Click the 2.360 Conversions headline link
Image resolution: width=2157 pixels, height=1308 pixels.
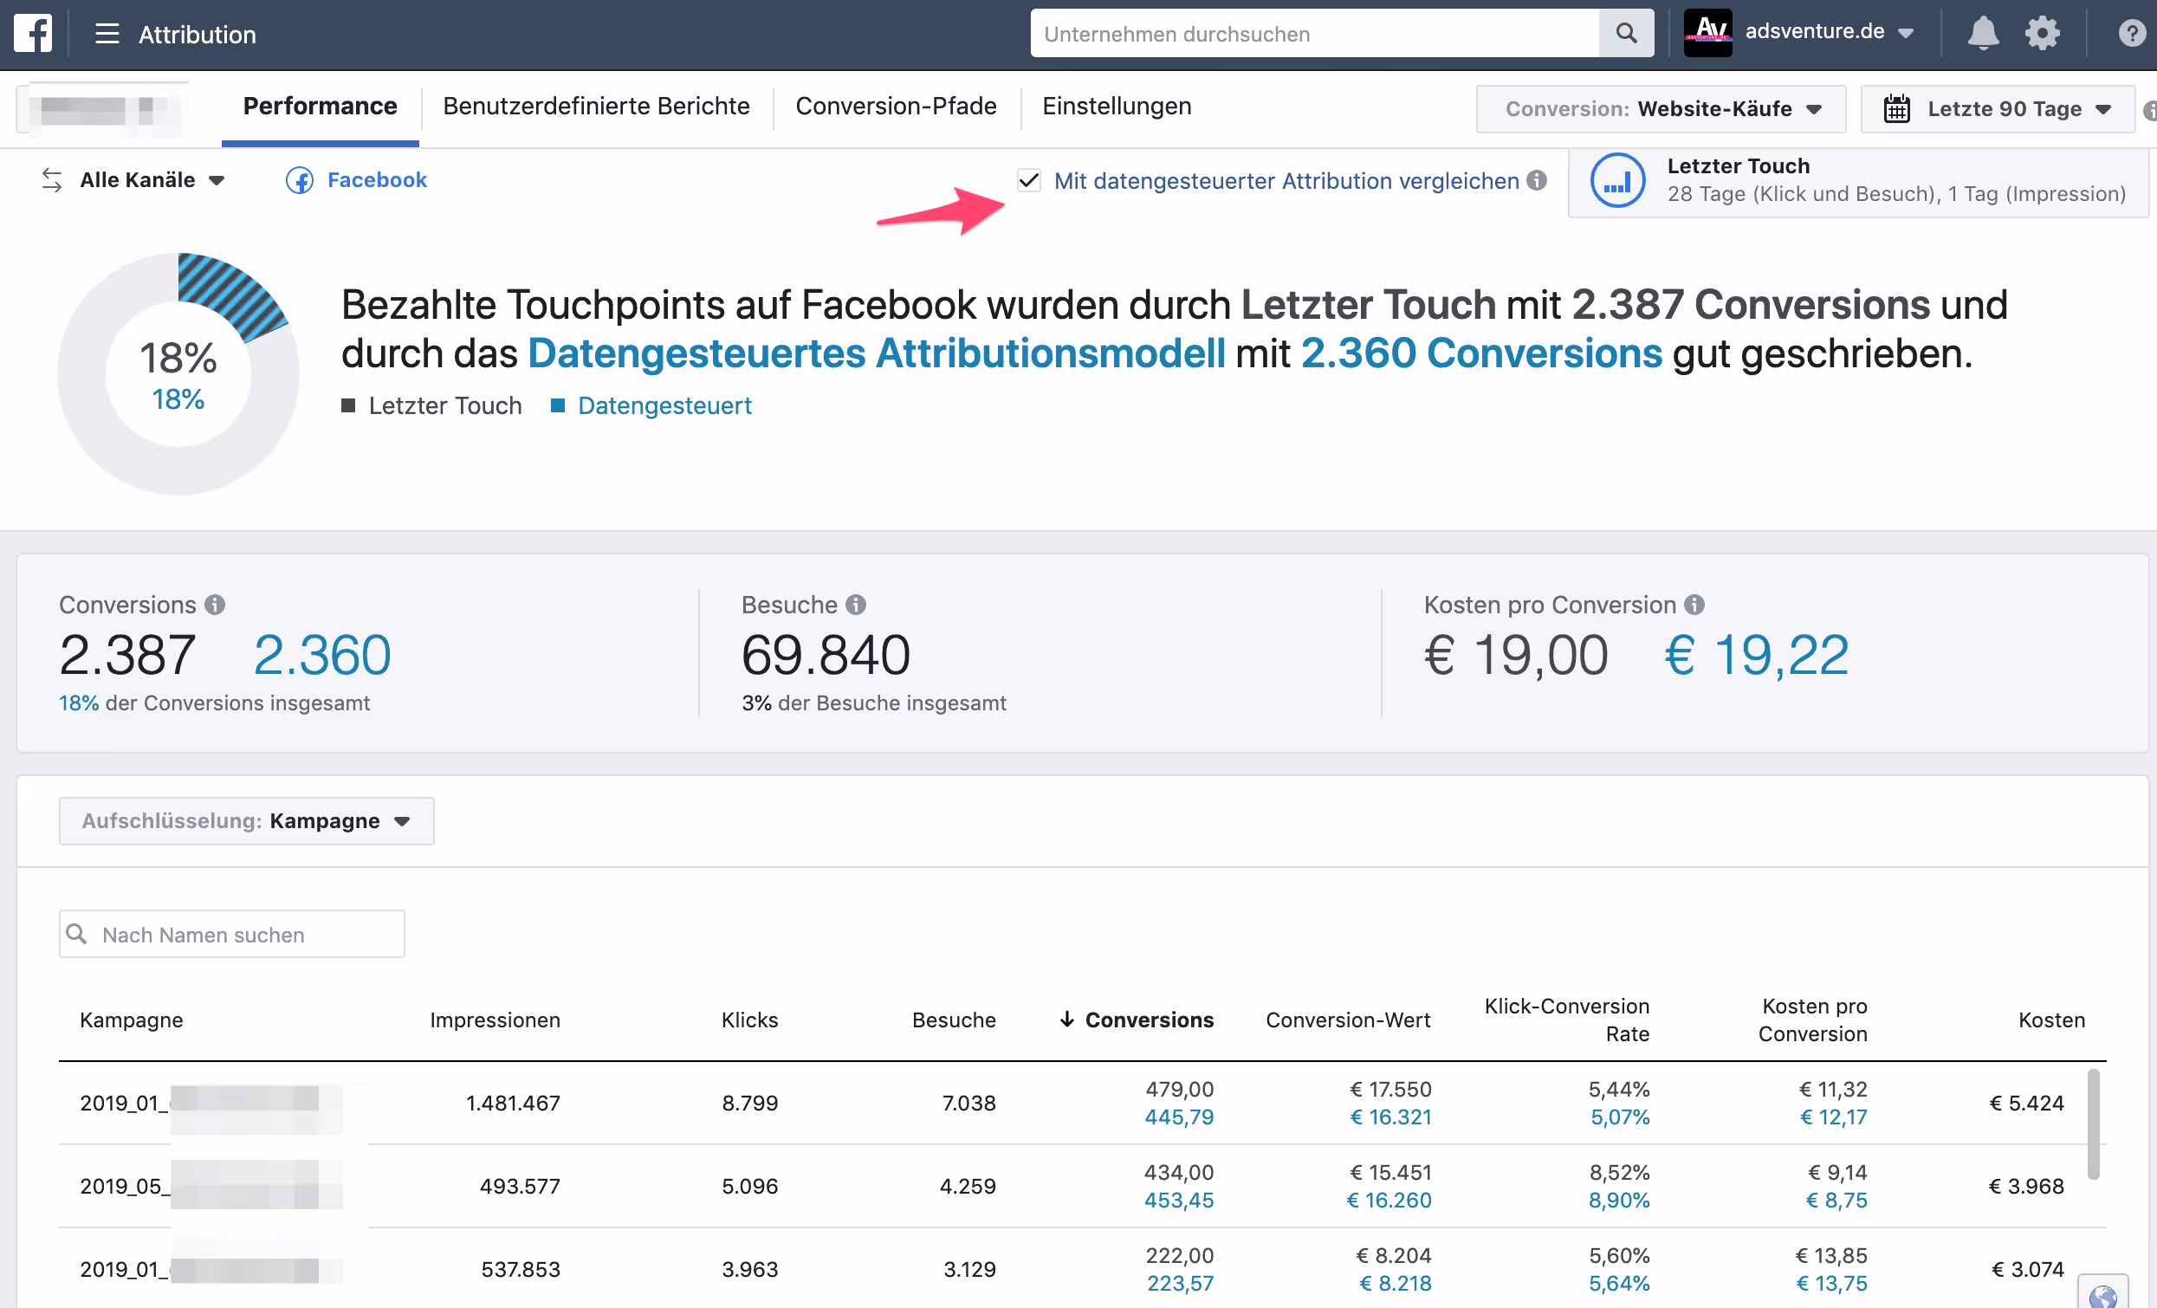[1481, 353]
